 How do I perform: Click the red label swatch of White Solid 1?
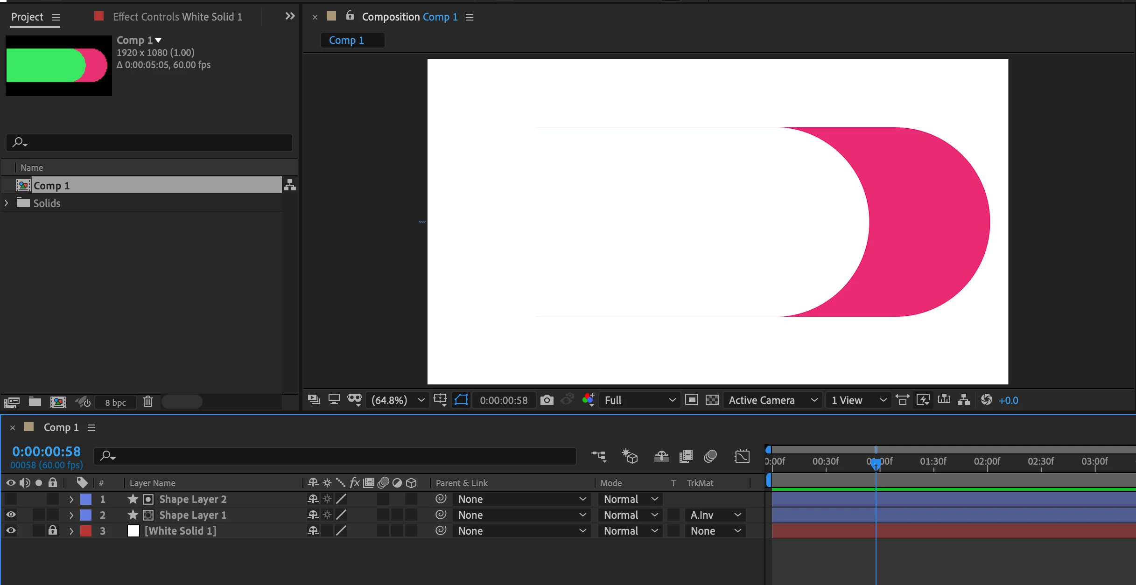86,531
